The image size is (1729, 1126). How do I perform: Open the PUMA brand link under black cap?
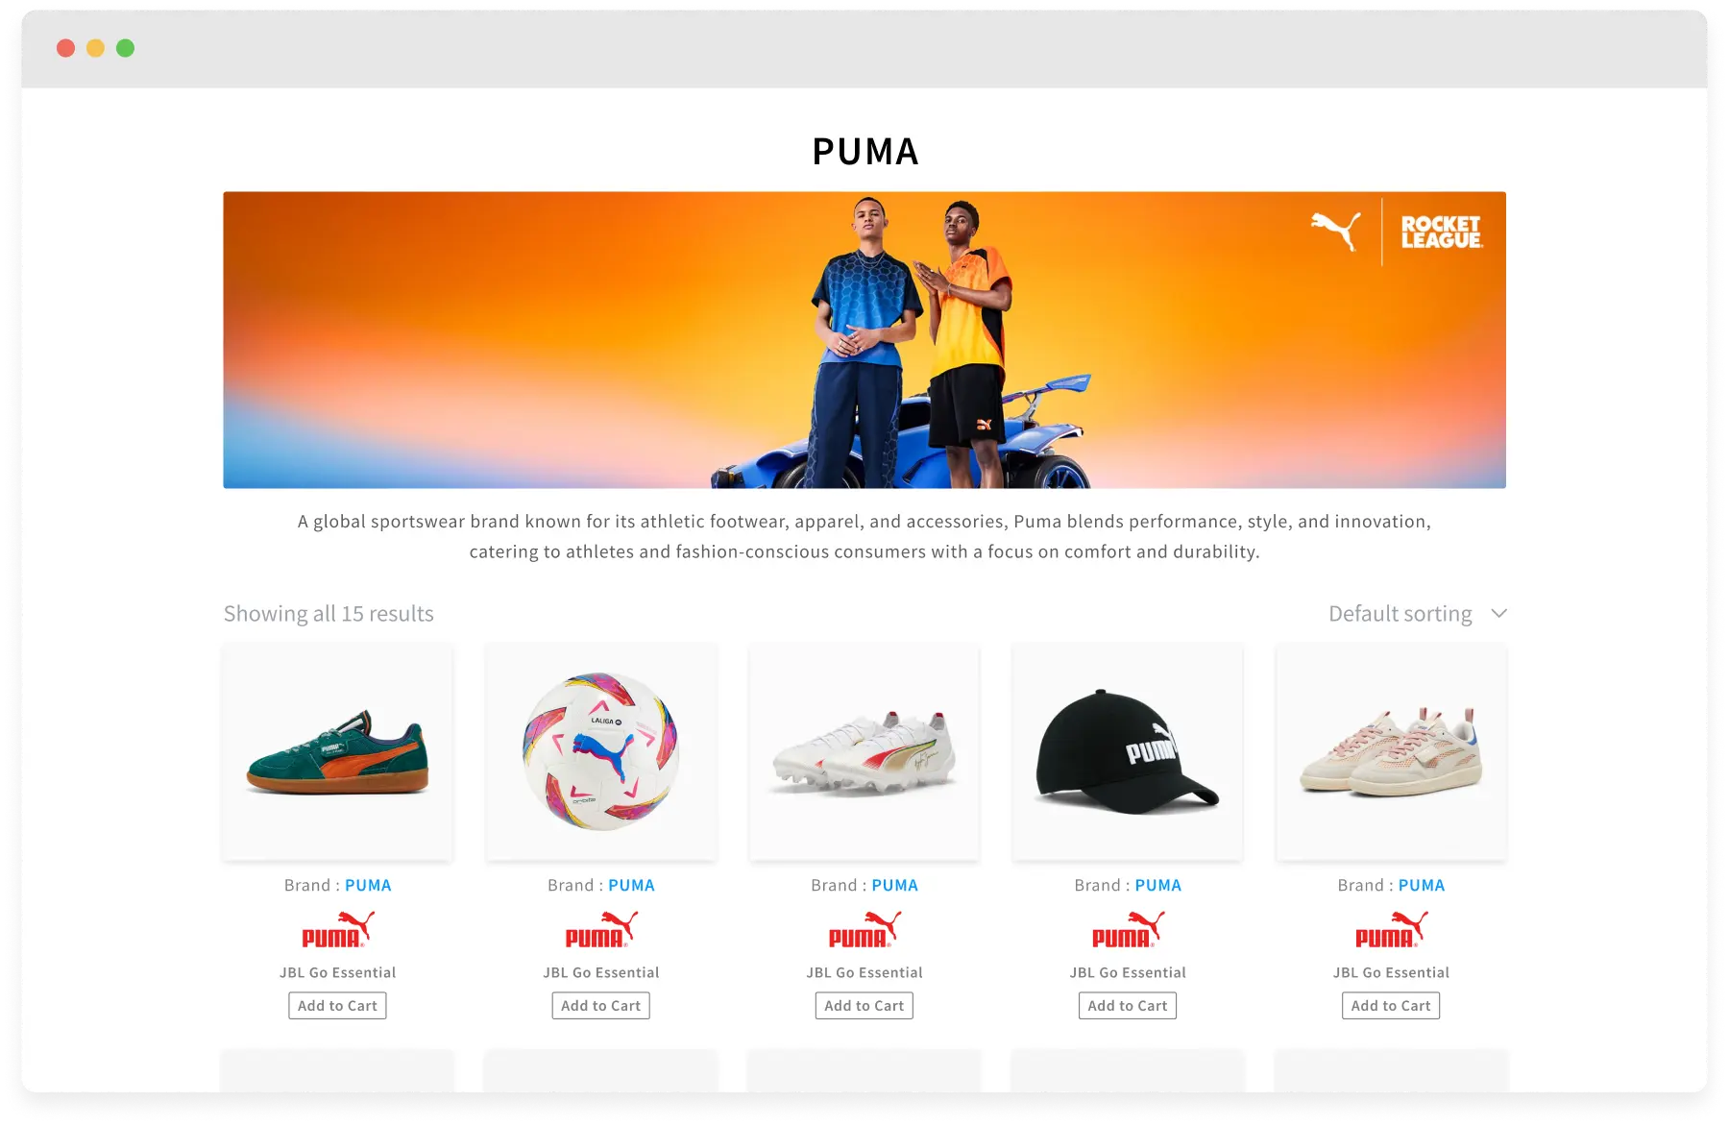pos(1158,886)
